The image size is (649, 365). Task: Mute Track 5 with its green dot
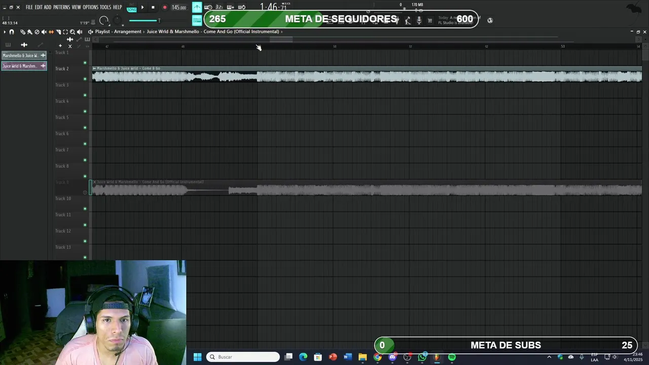point(85,128)
